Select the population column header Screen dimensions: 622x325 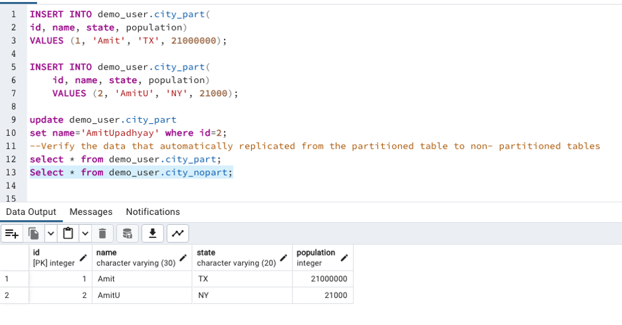pyautogui.click(x=322, y=258)
